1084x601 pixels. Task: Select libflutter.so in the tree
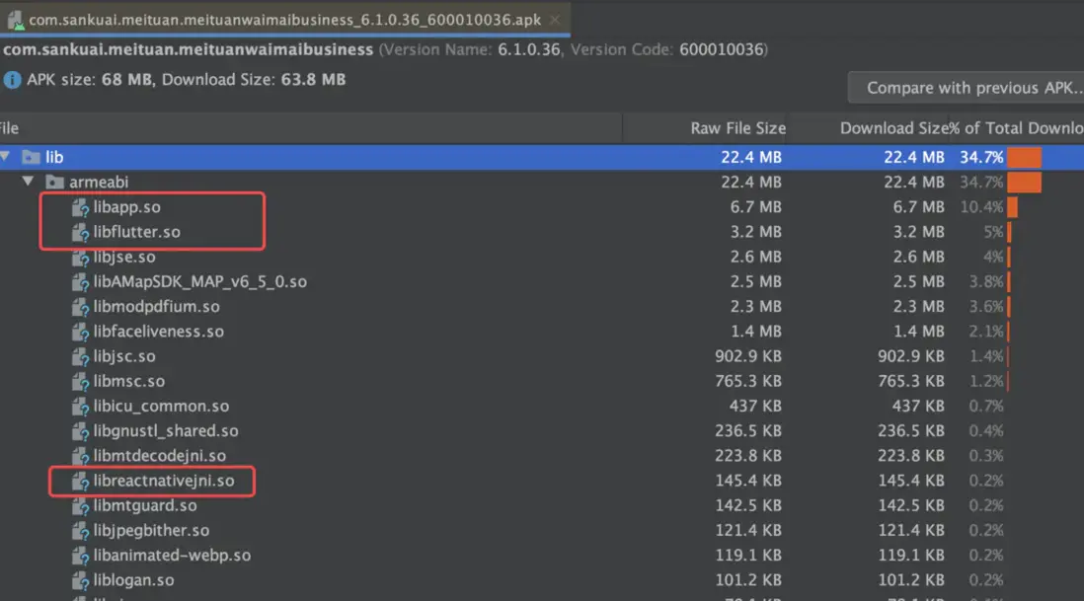click(x=137, y=232)
